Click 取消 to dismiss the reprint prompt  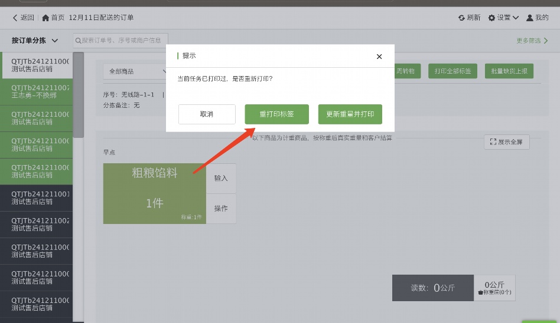pos(207,114)
